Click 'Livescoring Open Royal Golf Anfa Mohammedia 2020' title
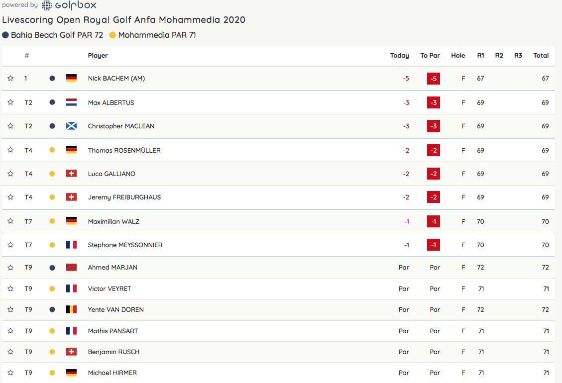Screen dimensions: 562x383 pos(123,20)
